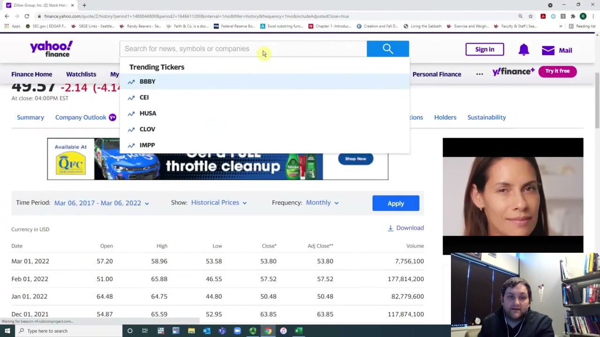Click Shop Now in the ad banner
600x337 pixels.
(x=355, y=159)
